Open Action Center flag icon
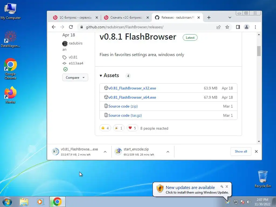This screenshot has height=207, width=276. click(x=242, y=202)
